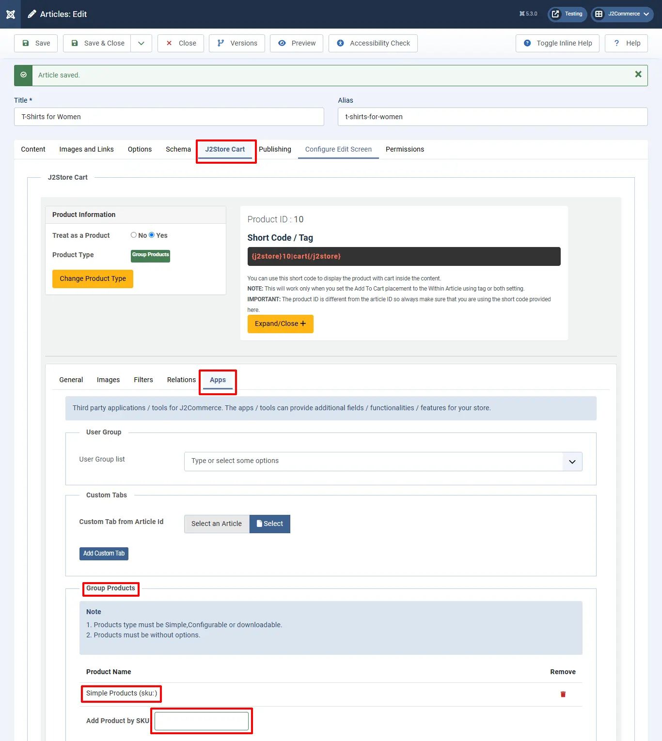
Task: Focus the Add Product by SKU field
Action: [202, 721]
